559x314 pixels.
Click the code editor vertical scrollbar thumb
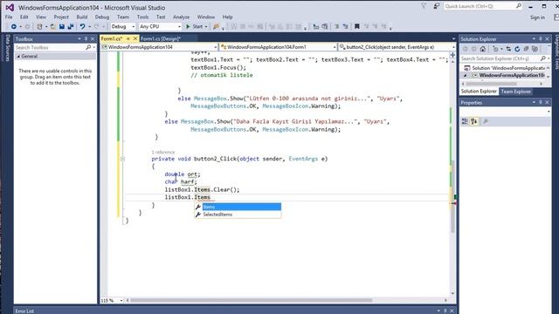(x=452, y=196)
